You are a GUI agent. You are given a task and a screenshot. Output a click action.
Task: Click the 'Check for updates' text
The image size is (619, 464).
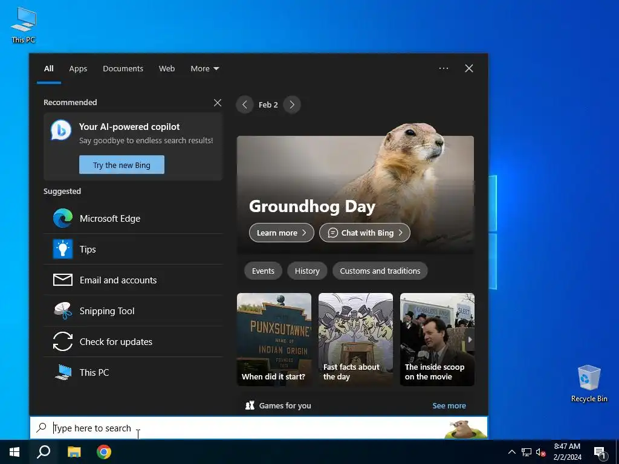pos(115,342)
